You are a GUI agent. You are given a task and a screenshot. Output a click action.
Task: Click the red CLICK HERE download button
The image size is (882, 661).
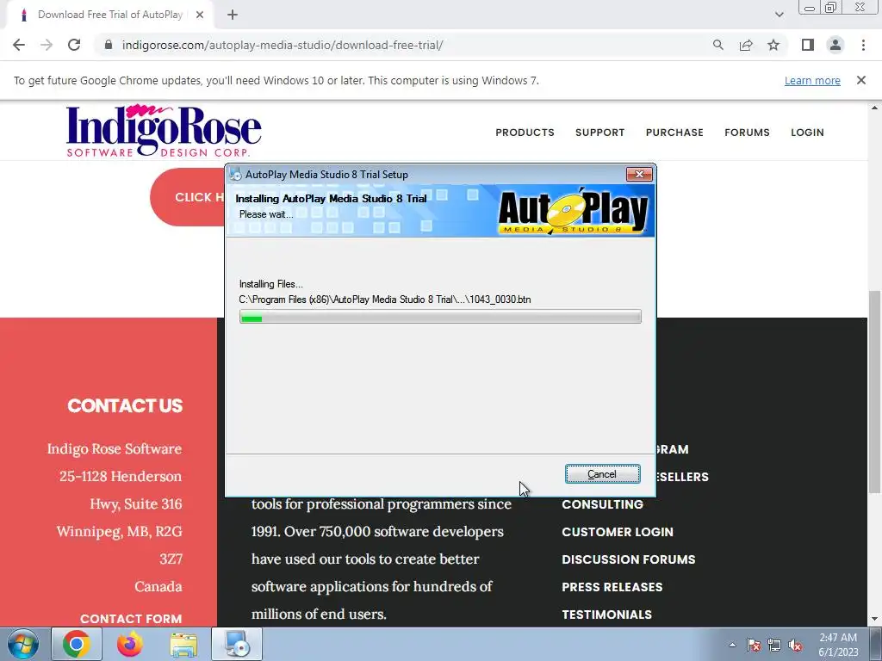pyautogui.click(x=188, y=197)
